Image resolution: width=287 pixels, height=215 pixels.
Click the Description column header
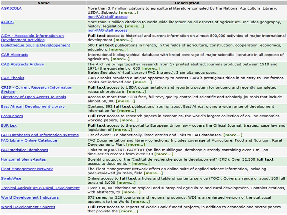click(187, 3)
